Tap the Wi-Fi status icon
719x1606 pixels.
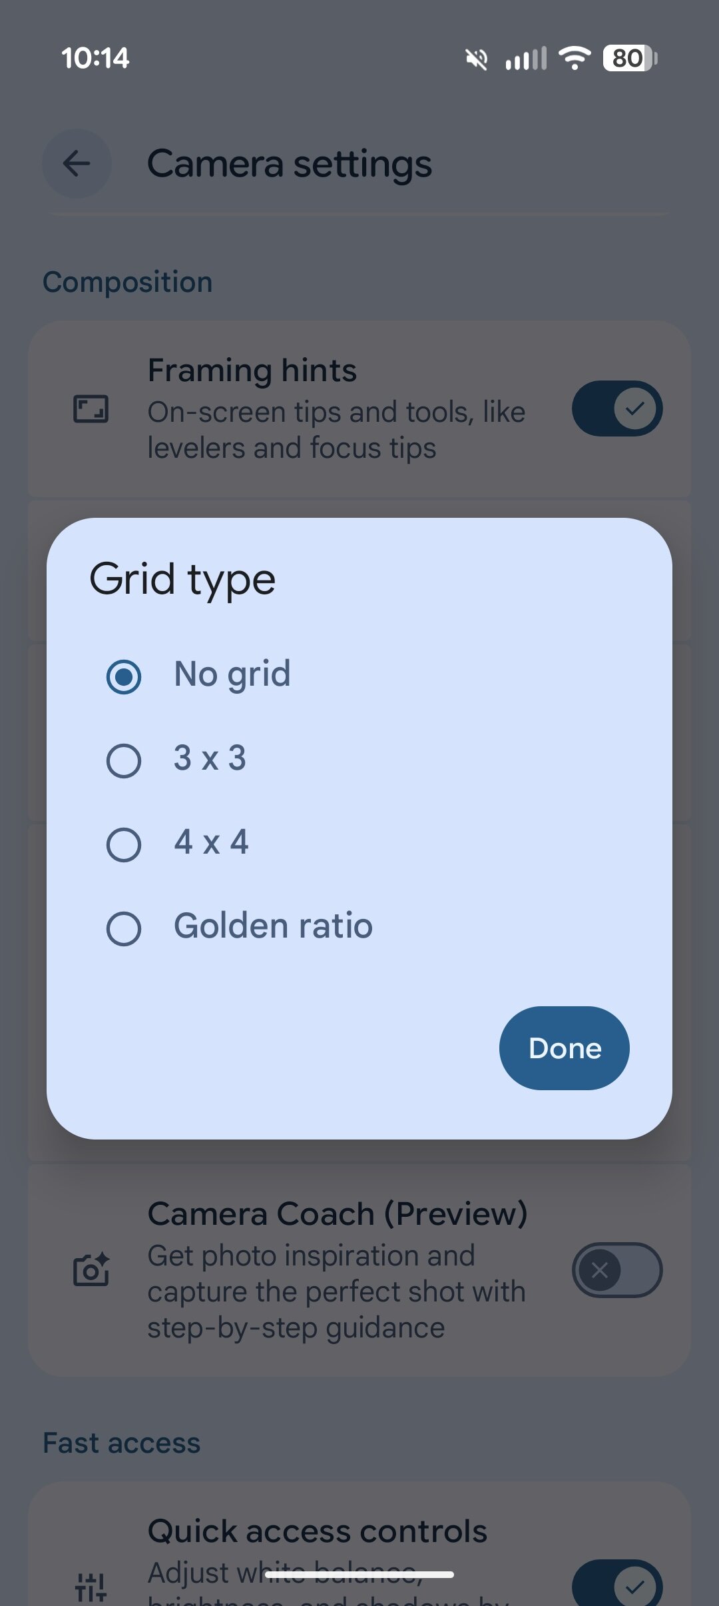[575, 58]
